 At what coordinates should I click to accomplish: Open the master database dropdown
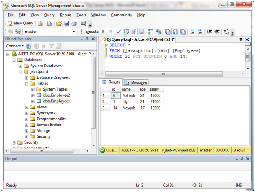point(73,32)
